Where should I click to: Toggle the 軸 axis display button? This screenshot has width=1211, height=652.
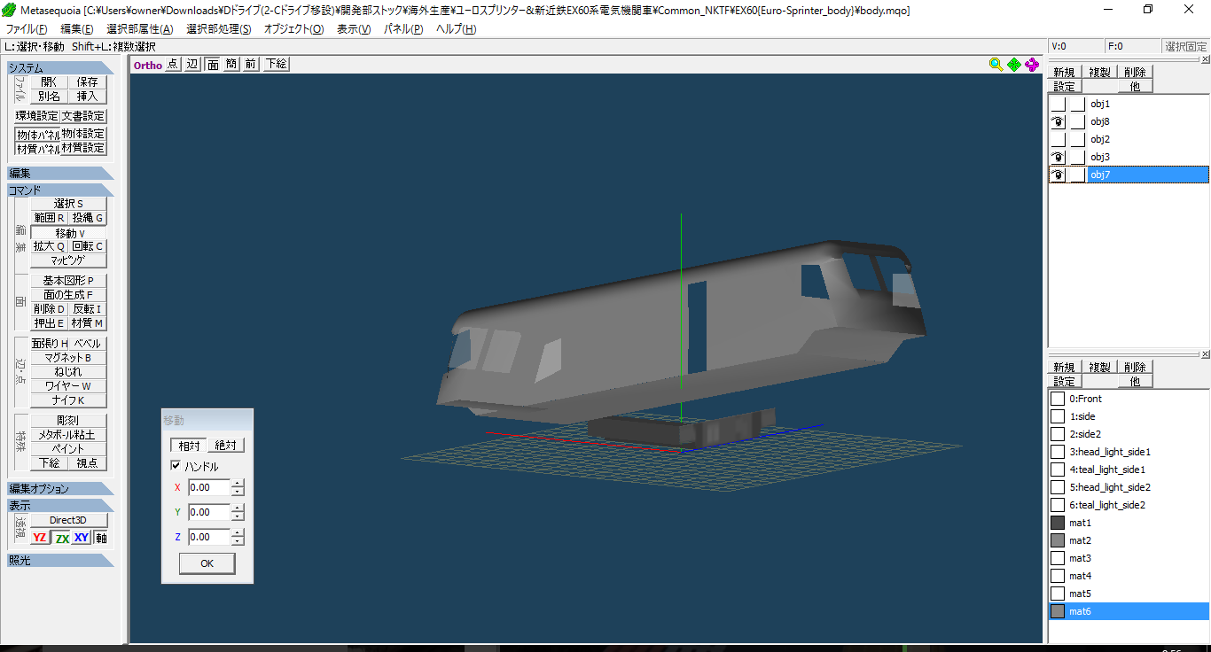tap(101, 538)
